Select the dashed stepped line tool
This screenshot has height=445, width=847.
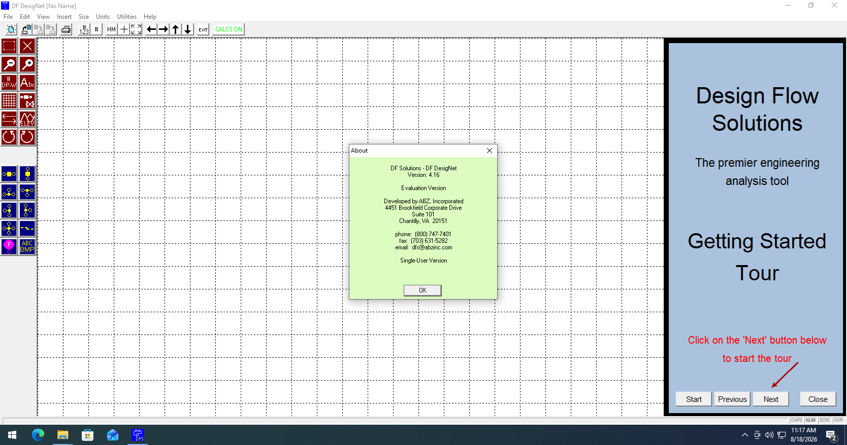[x=27, y=229]
